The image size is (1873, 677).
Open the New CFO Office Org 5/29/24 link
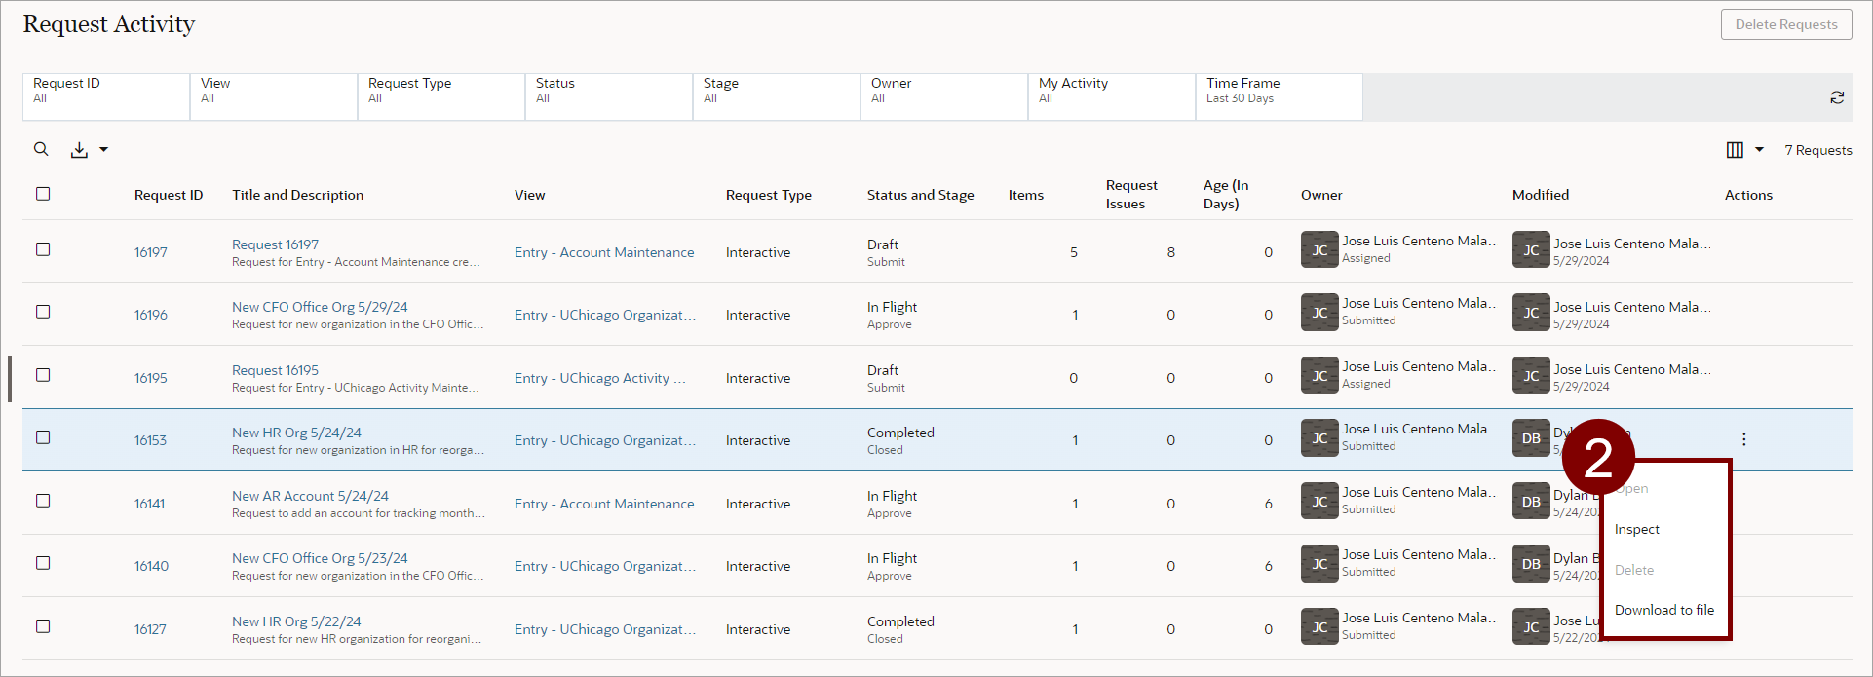(320, 307)
